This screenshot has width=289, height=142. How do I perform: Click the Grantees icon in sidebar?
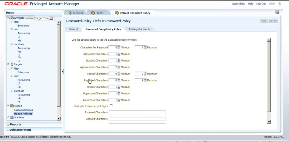tap(12, 117)
